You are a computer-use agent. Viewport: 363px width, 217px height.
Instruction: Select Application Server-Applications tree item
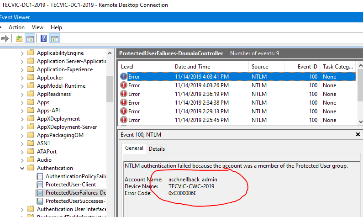[71, 61]
